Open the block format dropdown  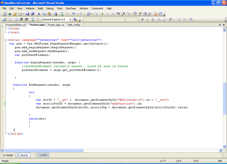click(x=92, y=19)
